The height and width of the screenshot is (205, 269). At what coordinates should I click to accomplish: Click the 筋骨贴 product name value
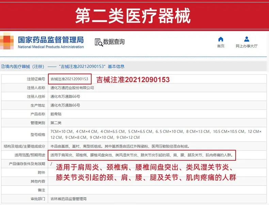click(56, 114)
